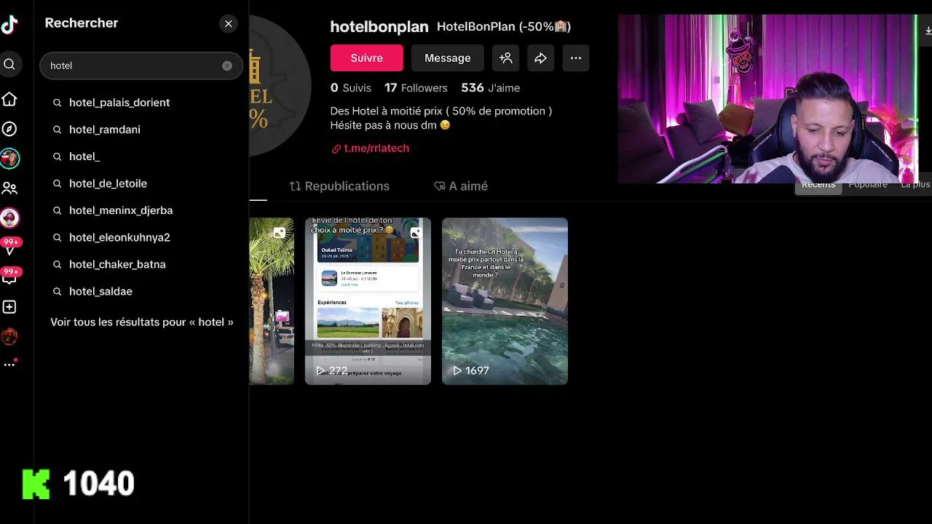Click the Message button
The width and height of the screenshot is (932, 524).
coord(447,58)
